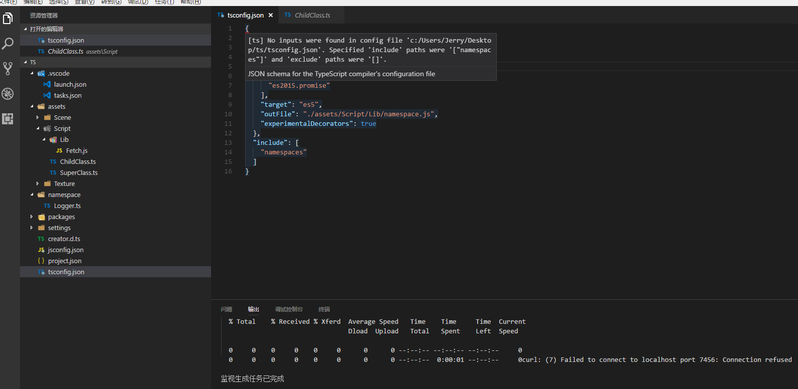Open Logger.ts under namespace folder
This screenshot has width=798, height=389.
click(x=67, y=206)
